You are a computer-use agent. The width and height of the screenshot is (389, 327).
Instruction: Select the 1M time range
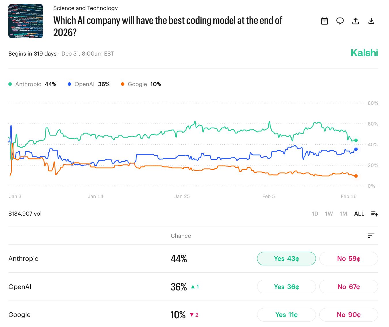[343, 214]
